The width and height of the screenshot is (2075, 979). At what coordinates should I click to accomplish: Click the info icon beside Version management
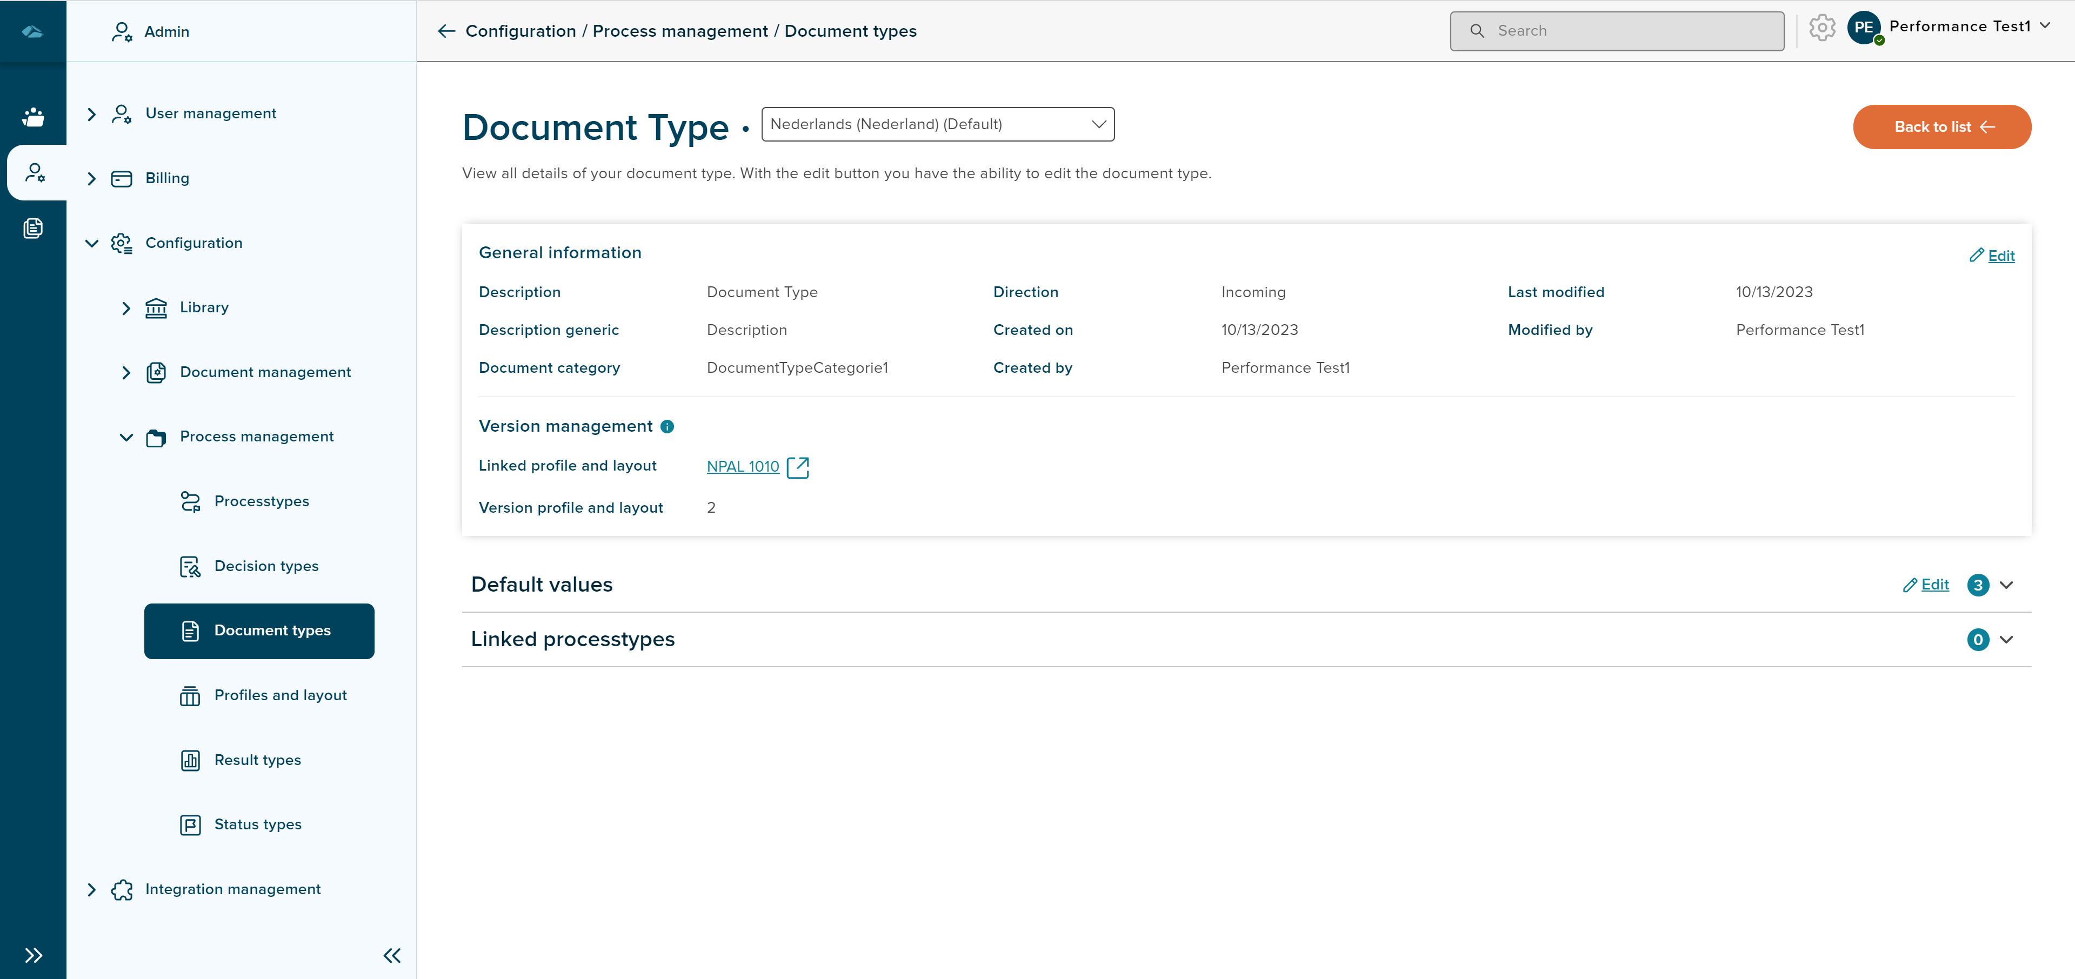pos(668,427)
